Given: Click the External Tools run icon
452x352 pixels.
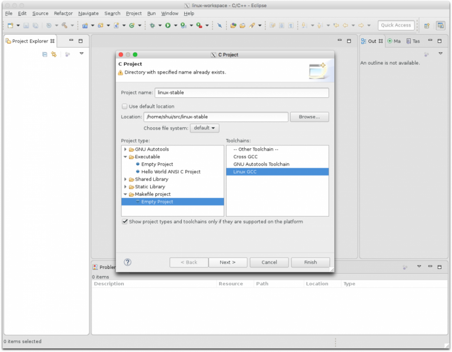Looking at the screenshot, I should [x=199, y=25].
